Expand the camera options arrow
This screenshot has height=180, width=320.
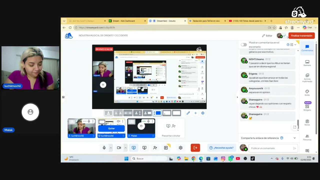point(125,148)
